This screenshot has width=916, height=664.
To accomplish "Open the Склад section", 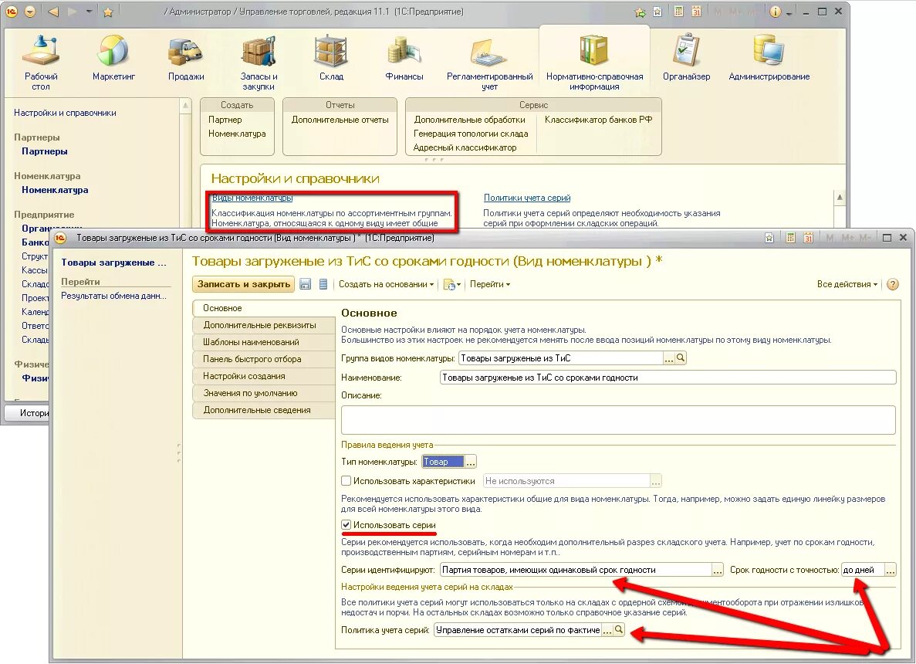I will point(331,57).
